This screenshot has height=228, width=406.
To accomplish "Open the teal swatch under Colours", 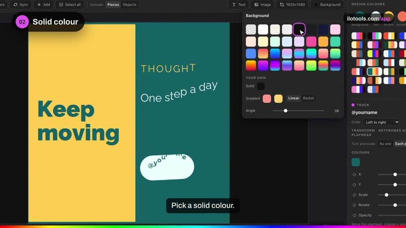I will [356, 162].
